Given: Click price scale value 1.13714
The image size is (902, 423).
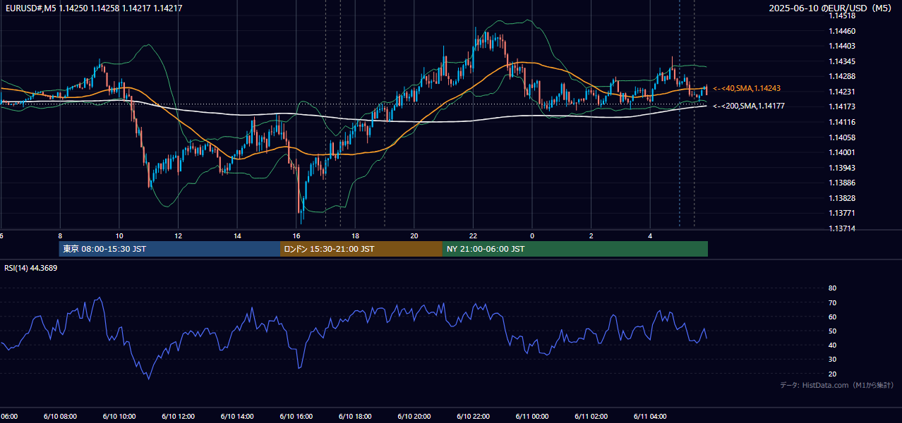Looking at the screenshot, I should [843, 228].
